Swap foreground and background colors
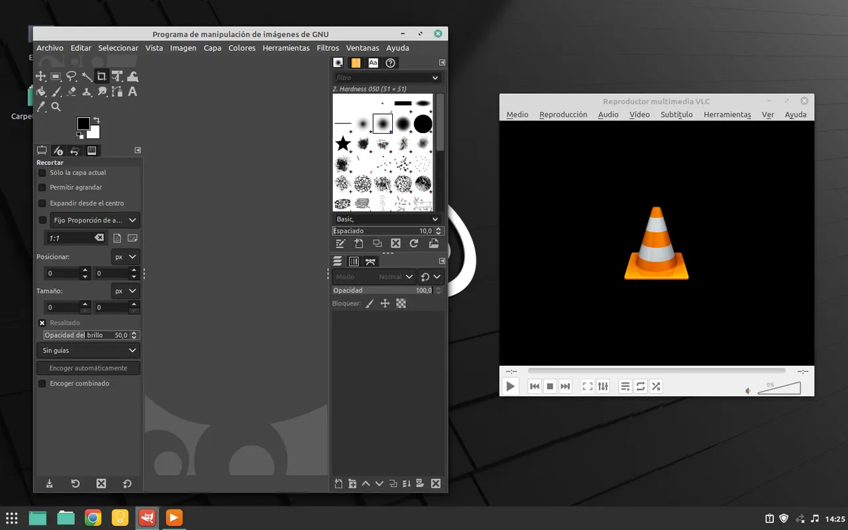Image resolution: width=848 pixels, height=530 pixels. [x=96, y=120]
